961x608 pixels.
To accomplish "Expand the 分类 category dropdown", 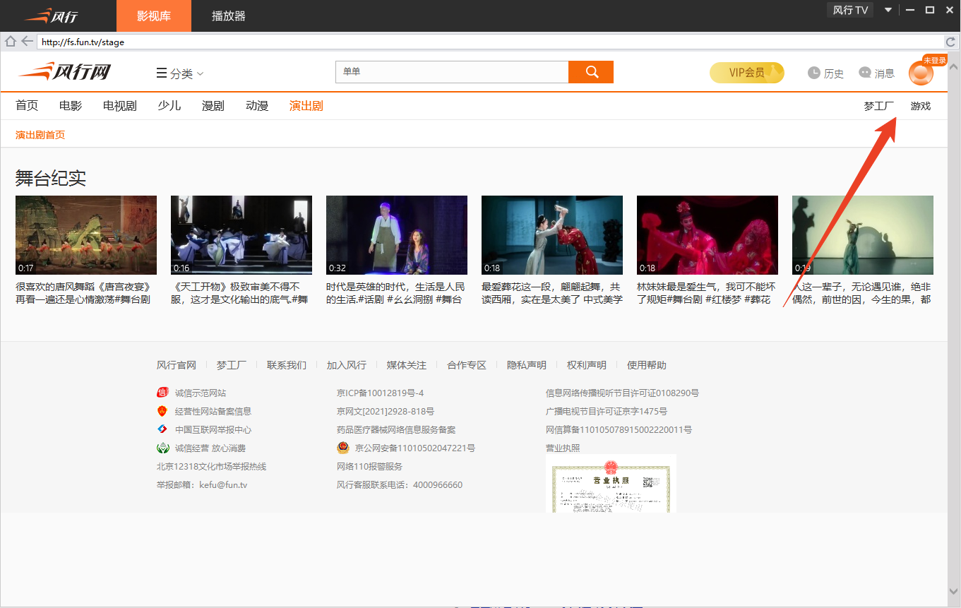I will coord(180,73).
